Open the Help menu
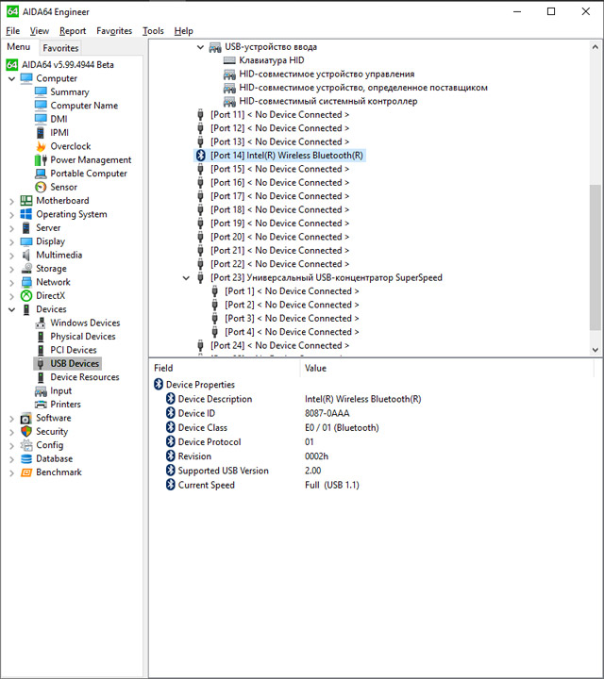The width and height of the screenshot is (604, 679). pyautogui.click(x=184, y=31)
